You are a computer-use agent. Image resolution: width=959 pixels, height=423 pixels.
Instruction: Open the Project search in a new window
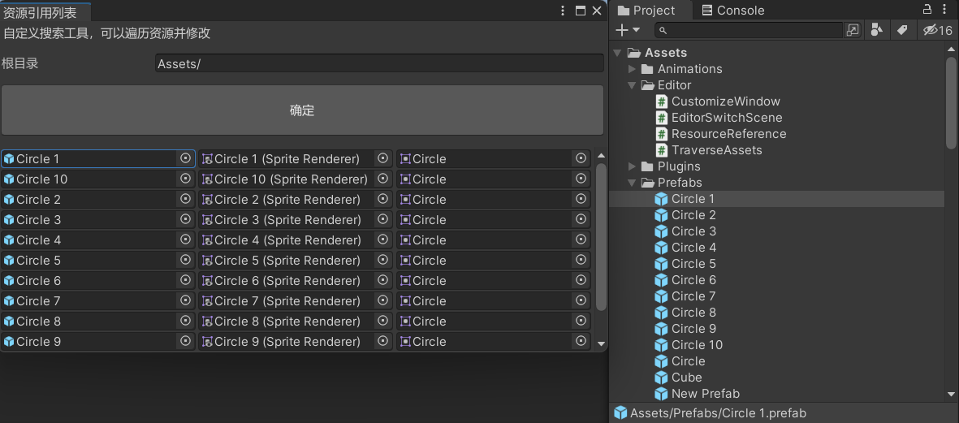click(852, 30)
